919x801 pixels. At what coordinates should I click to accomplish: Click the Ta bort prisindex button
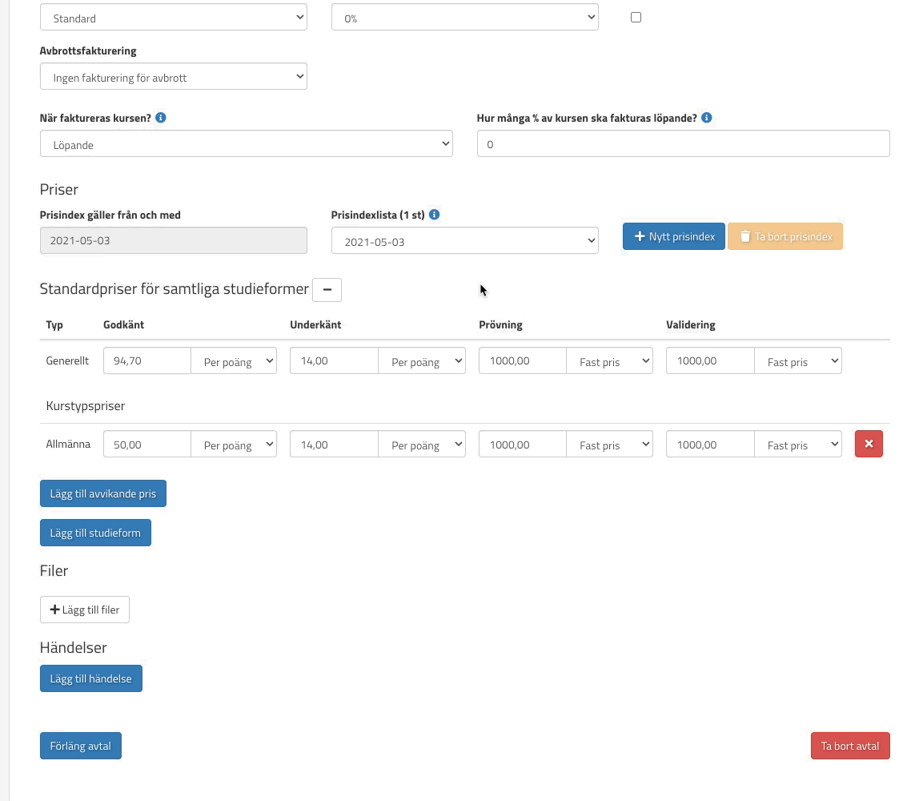(785, 236)
